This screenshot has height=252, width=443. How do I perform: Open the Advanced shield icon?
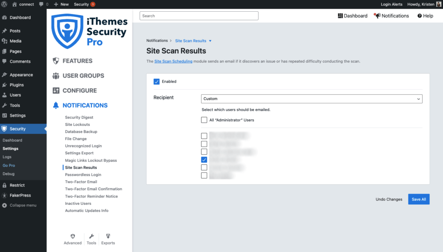73,236
